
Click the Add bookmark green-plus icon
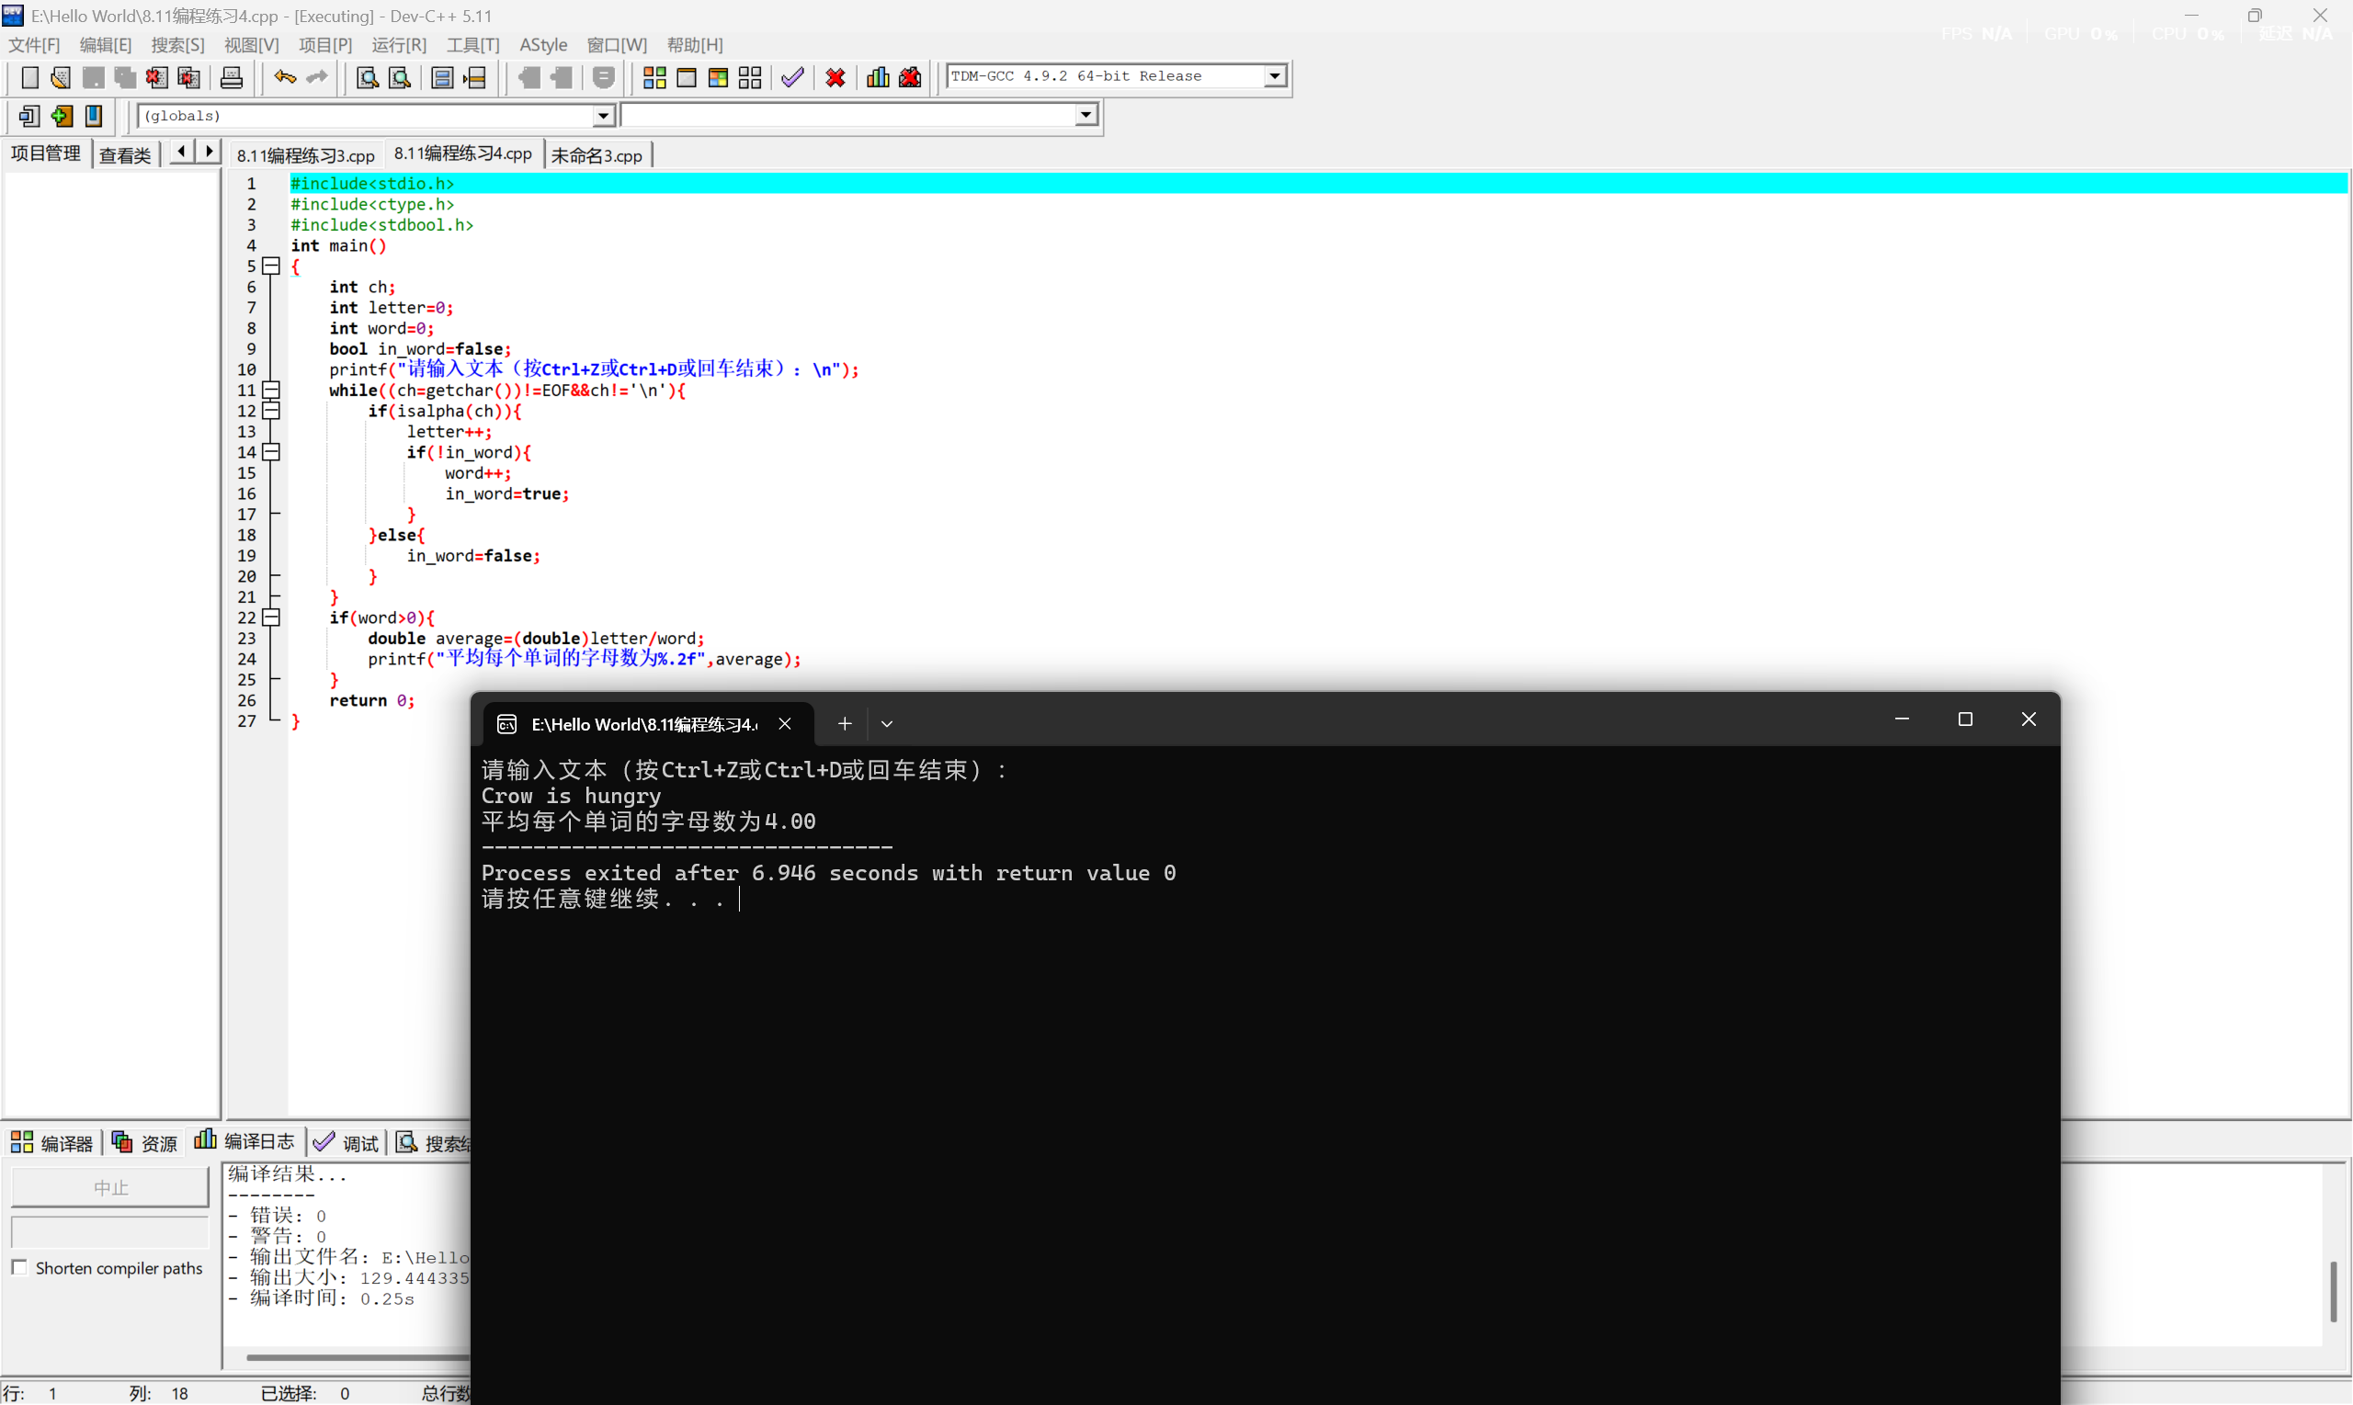tap(62, 117)
